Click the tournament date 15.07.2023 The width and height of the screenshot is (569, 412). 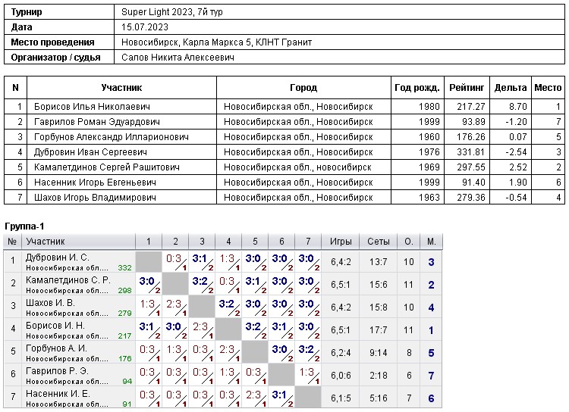point(143,27)
